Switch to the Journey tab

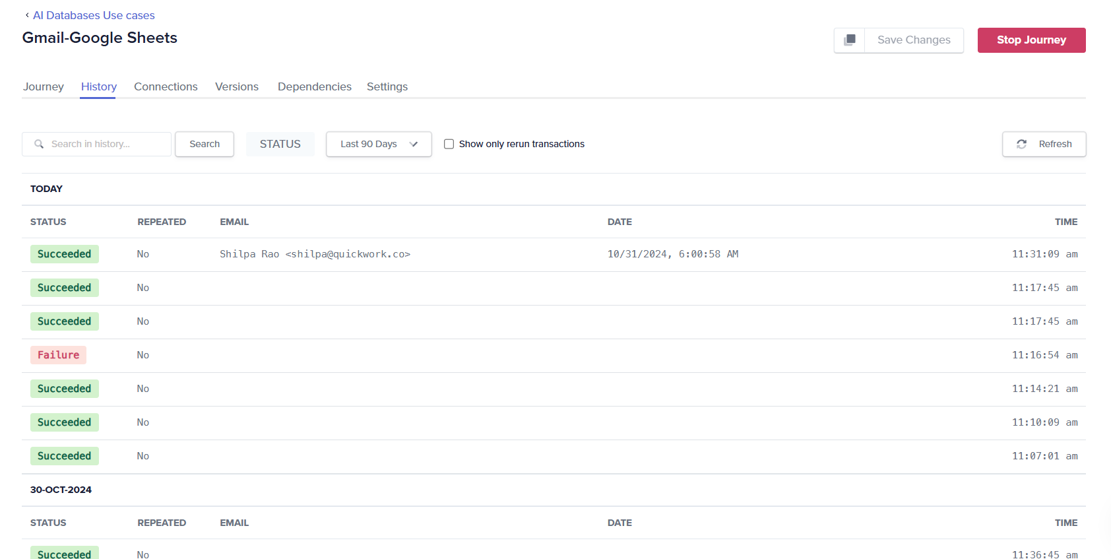pyautogui.click(x=44, y=86)
